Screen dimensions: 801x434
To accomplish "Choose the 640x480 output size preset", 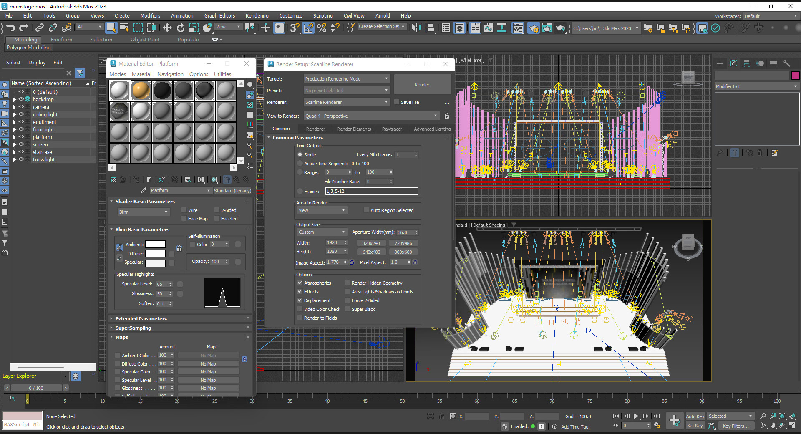I will pos(371,252).
